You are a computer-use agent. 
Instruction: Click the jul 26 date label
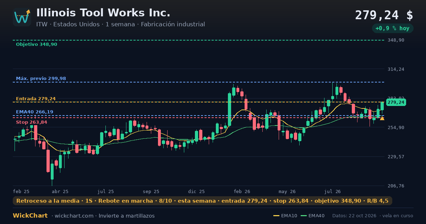click(x=333, y=192)
